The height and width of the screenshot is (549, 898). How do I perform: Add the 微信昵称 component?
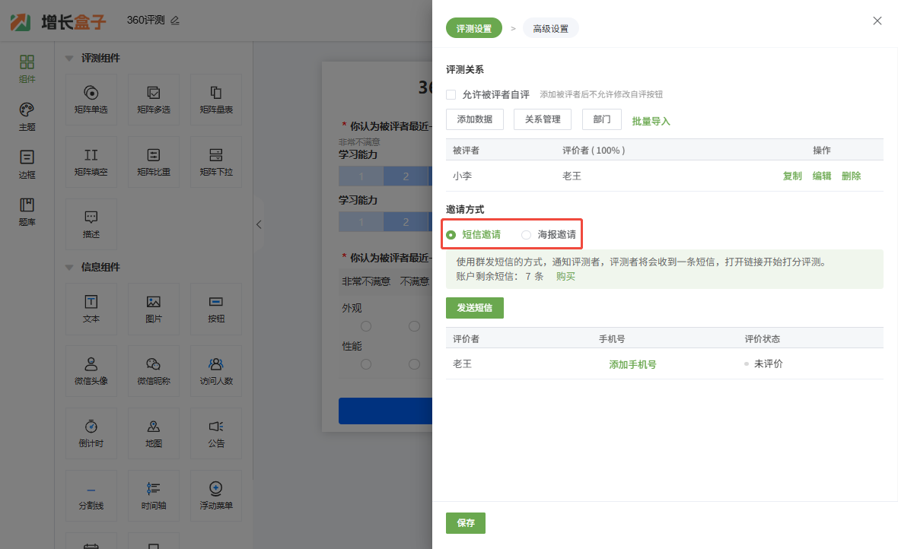(x=154, y=371)
